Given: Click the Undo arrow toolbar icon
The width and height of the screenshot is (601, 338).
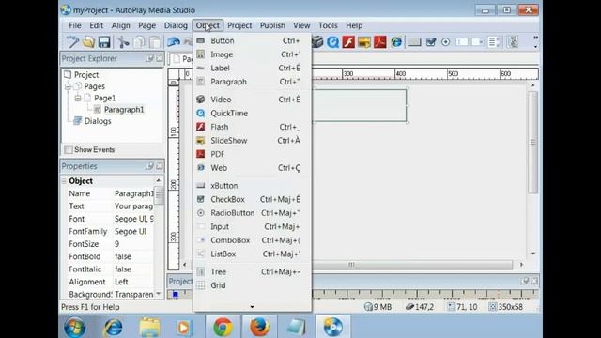Looking at the screenshot, I should [x=174, y=41].
